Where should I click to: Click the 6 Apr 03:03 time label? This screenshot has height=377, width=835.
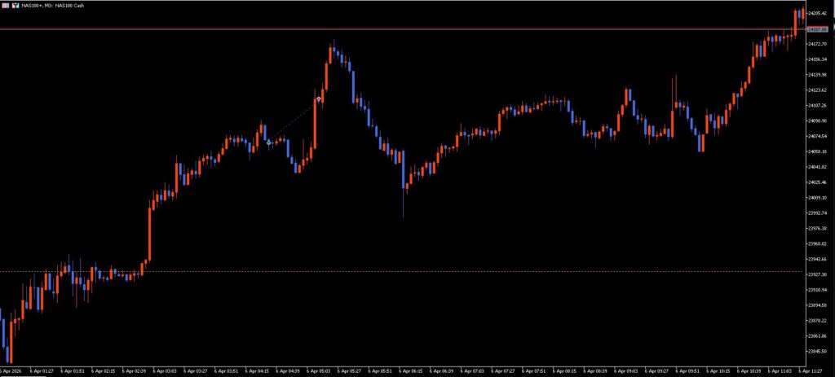point(166,370)
